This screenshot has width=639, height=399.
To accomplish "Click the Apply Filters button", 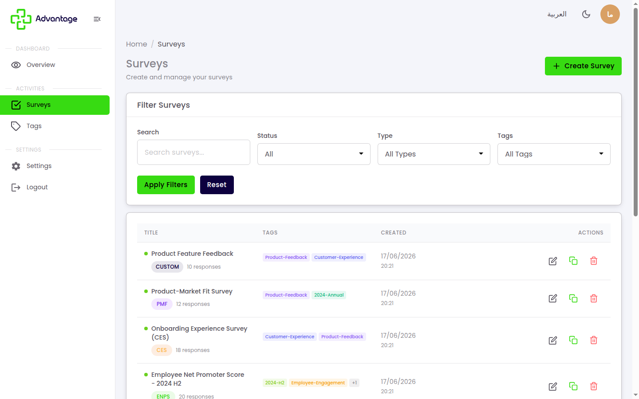I will (166, 185).
